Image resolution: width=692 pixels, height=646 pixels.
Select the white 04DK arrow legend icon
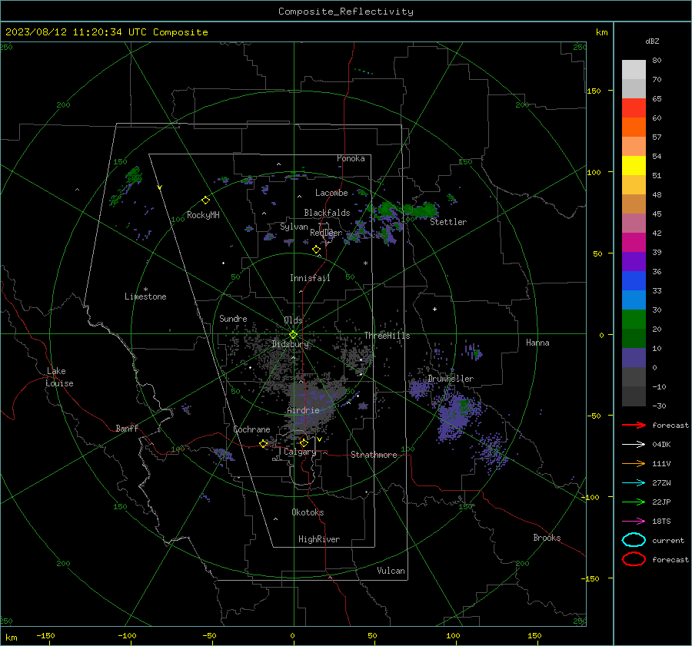click(634, 445)
